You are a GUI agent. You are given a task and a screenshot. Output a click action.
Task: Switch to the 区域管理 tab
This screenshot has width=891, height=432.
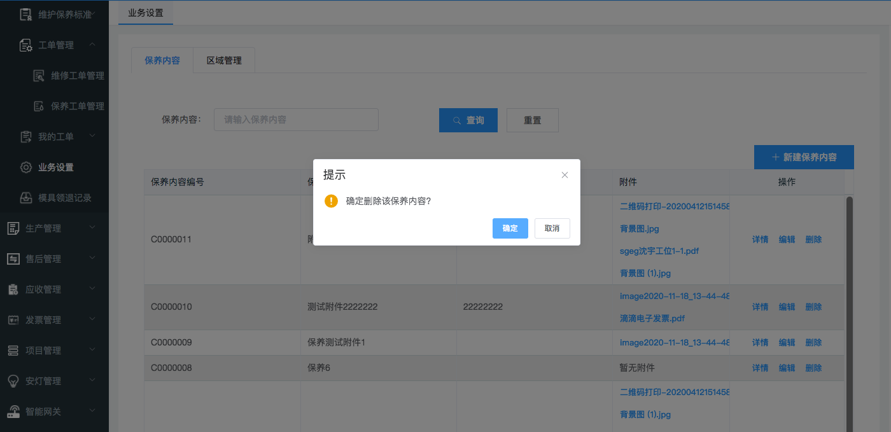pos(224,60)
